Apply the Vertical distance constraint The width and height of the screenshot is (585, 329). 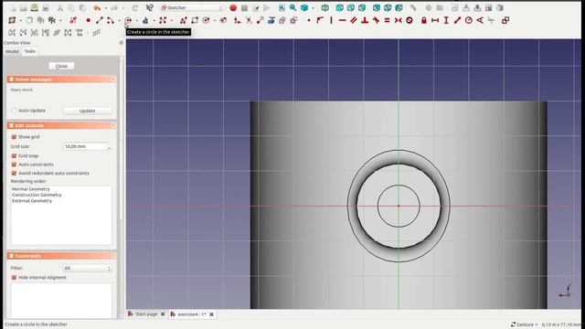446,20
